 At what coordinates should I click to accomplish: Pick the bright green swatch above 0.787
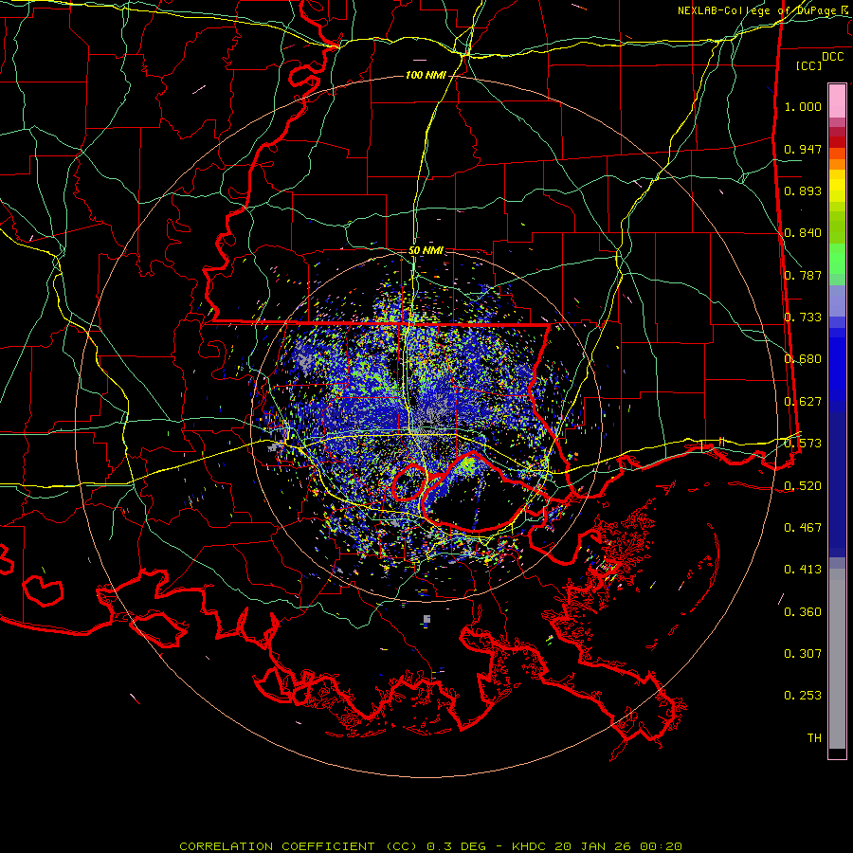click(837, 259)
